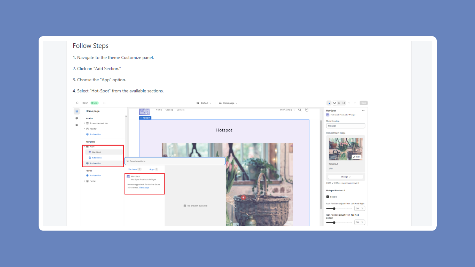
Task: Click the redo arrow icon
Action: pos(355,103)
